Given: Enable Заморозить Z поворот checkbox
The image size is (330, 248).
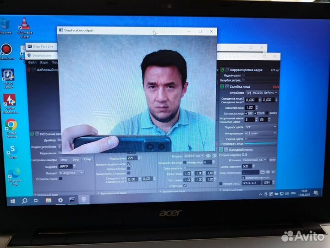Looking at the screenshot, I should [x=129, y=173].
